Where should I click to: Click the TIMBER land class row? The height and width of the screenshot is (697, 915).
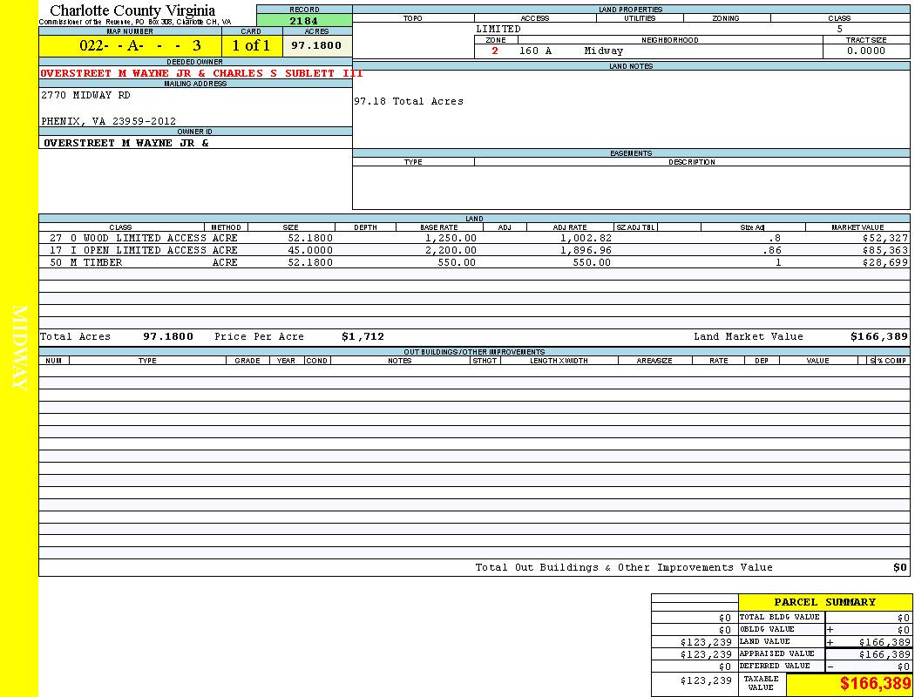point(102,262)
